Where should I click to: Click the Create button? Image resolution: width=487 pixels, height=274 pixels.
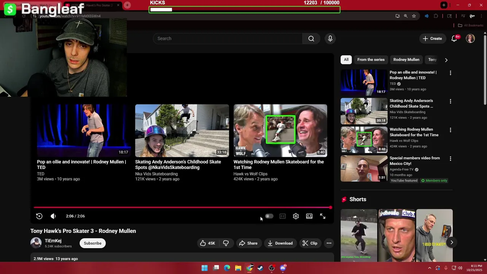[432, 38]
